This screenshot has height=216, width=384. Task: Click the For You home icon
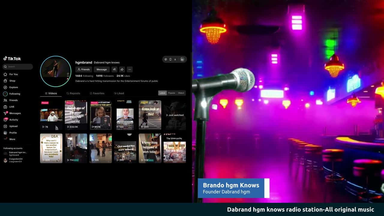tap(5, 74)
